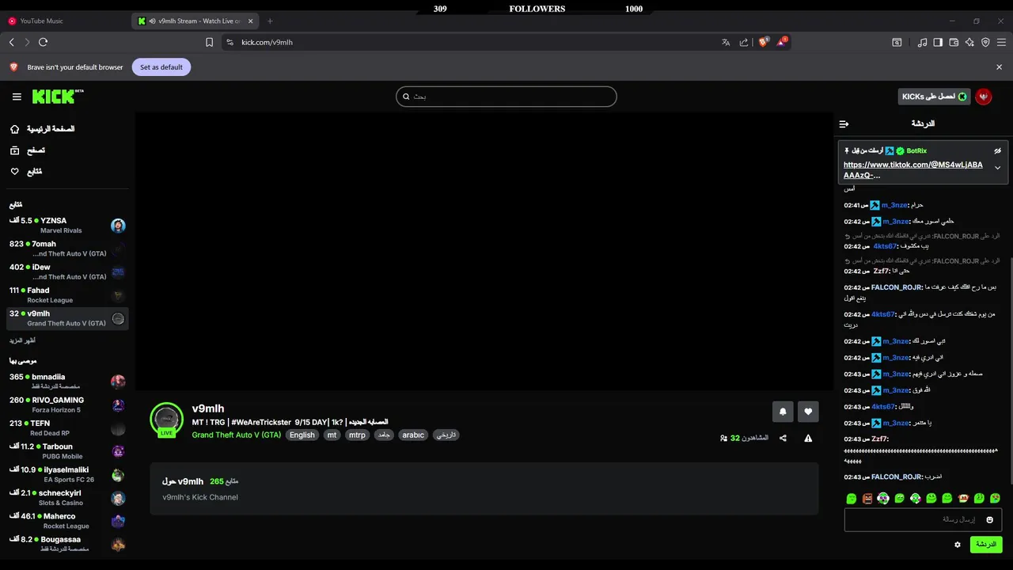Click the Get KICKs button
Screen dimensions: 1013x570
[935, 97]
